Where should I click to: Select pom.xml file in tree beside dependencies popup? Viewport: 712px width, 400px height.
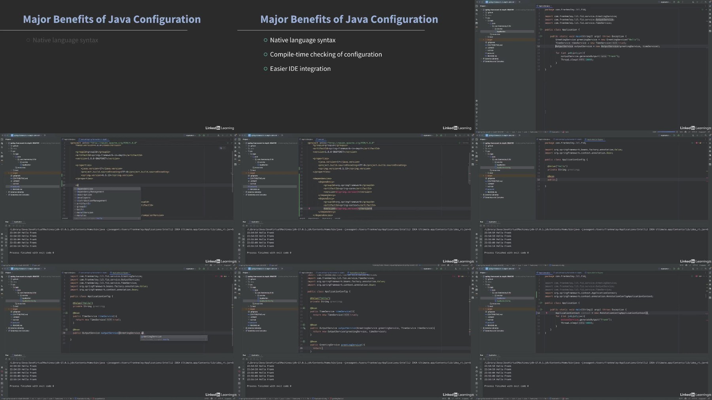point(15,186)
